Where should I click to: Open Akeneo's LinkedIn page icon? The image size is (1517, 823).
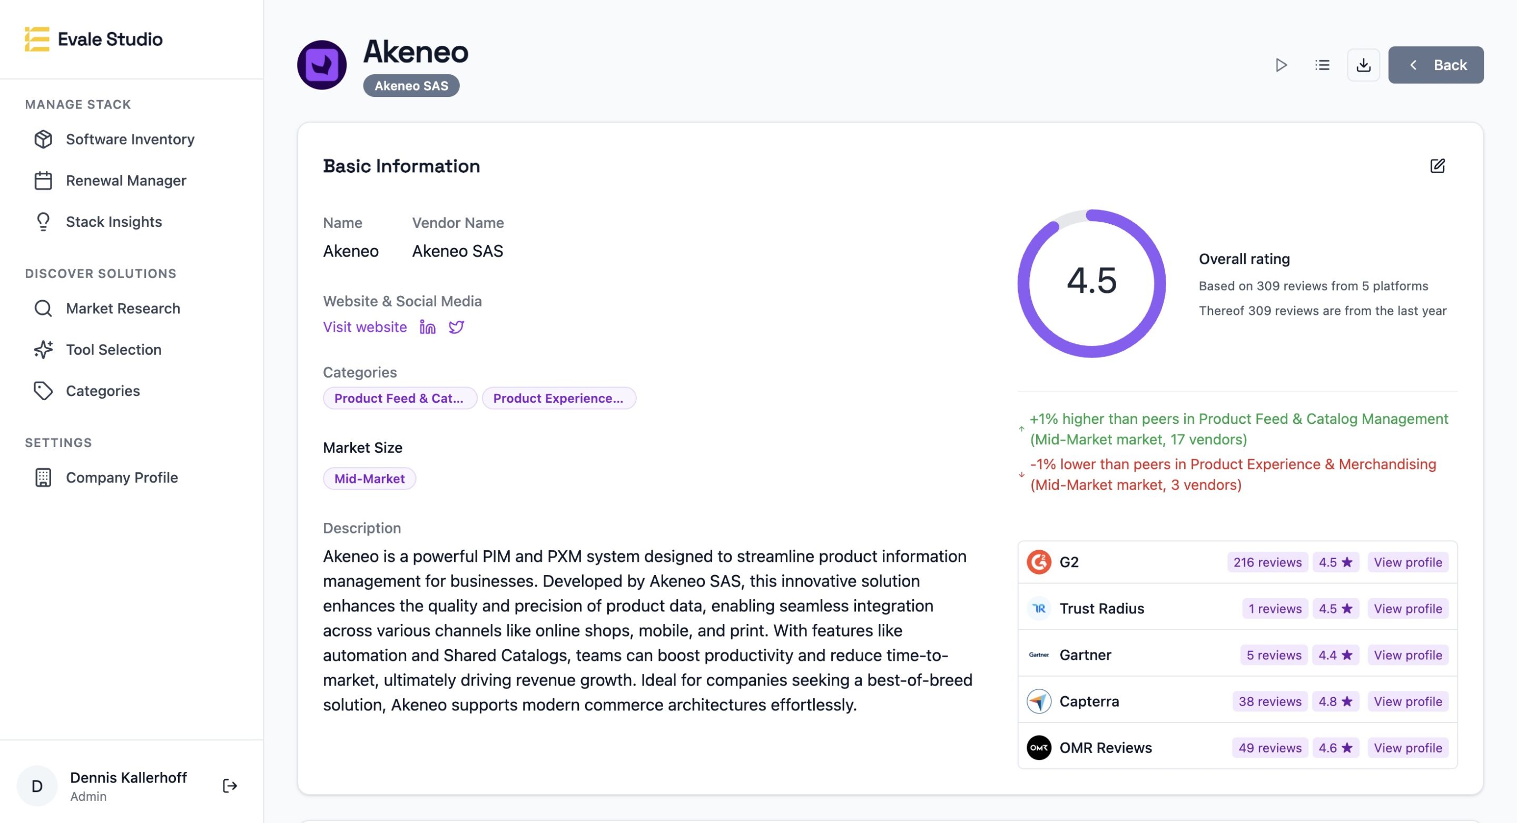click(428, 328)
